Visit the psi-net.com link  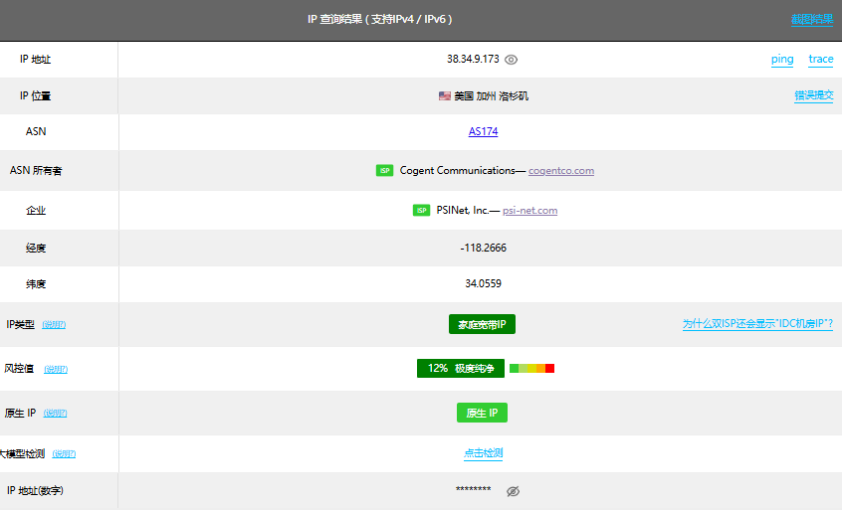[x=529, y=211]
